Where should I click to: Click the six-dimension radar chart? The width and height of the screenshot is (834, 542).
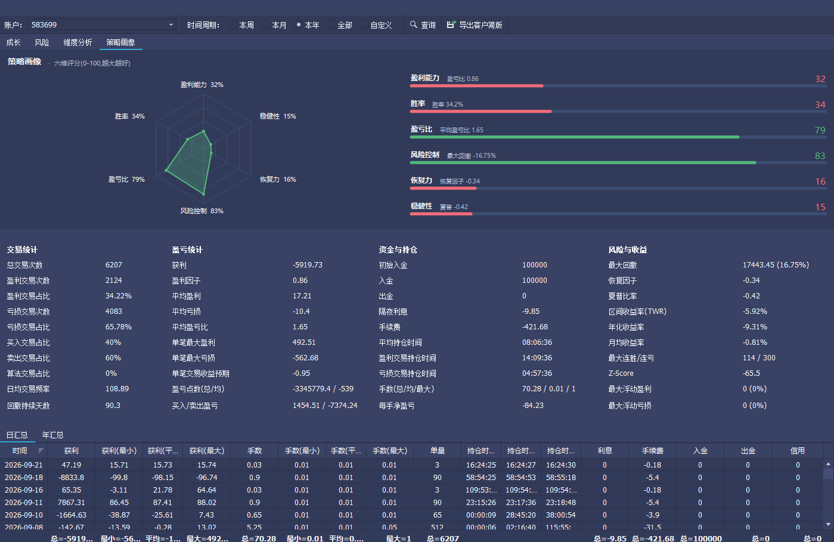pyautogui.click(x=203, y=148)
